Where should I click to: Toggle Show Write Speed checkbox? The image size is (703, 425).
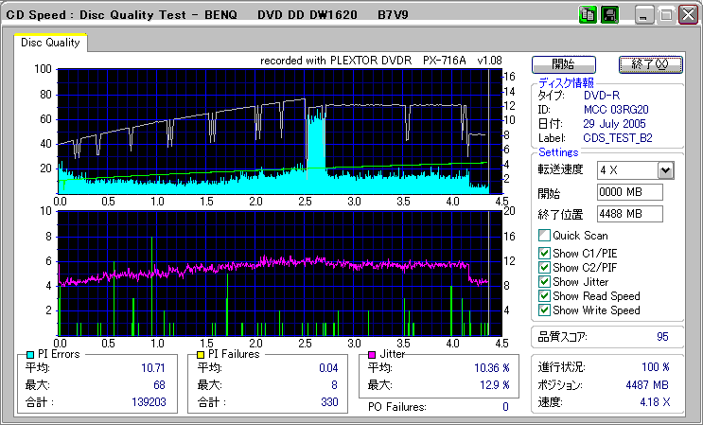pyautogui.click(x=544, y=310)
